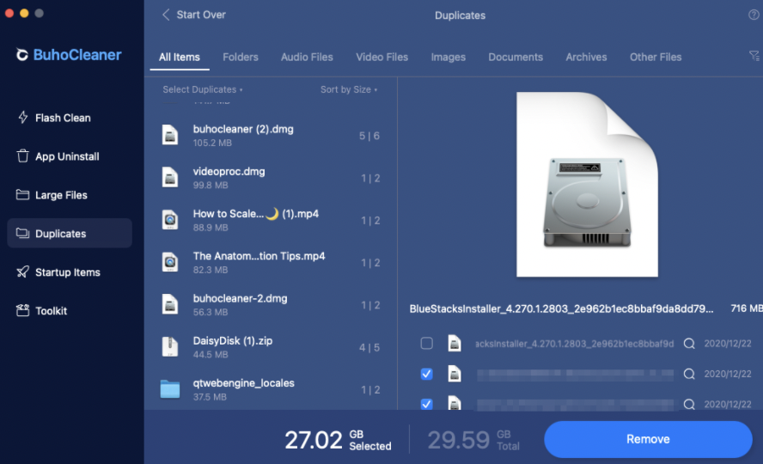Click the Start Over link
The width and height of the screenshot is (763, 464).
[x=201, y=15]
